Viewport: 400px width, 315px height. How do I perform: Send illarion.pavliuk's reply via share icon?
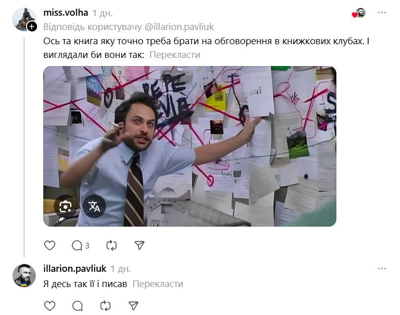coord(133,305)
